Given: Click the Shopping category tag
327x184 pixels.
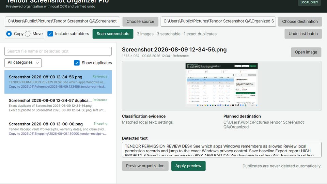Looking at the screenshot, I should (x=100, y=123).
